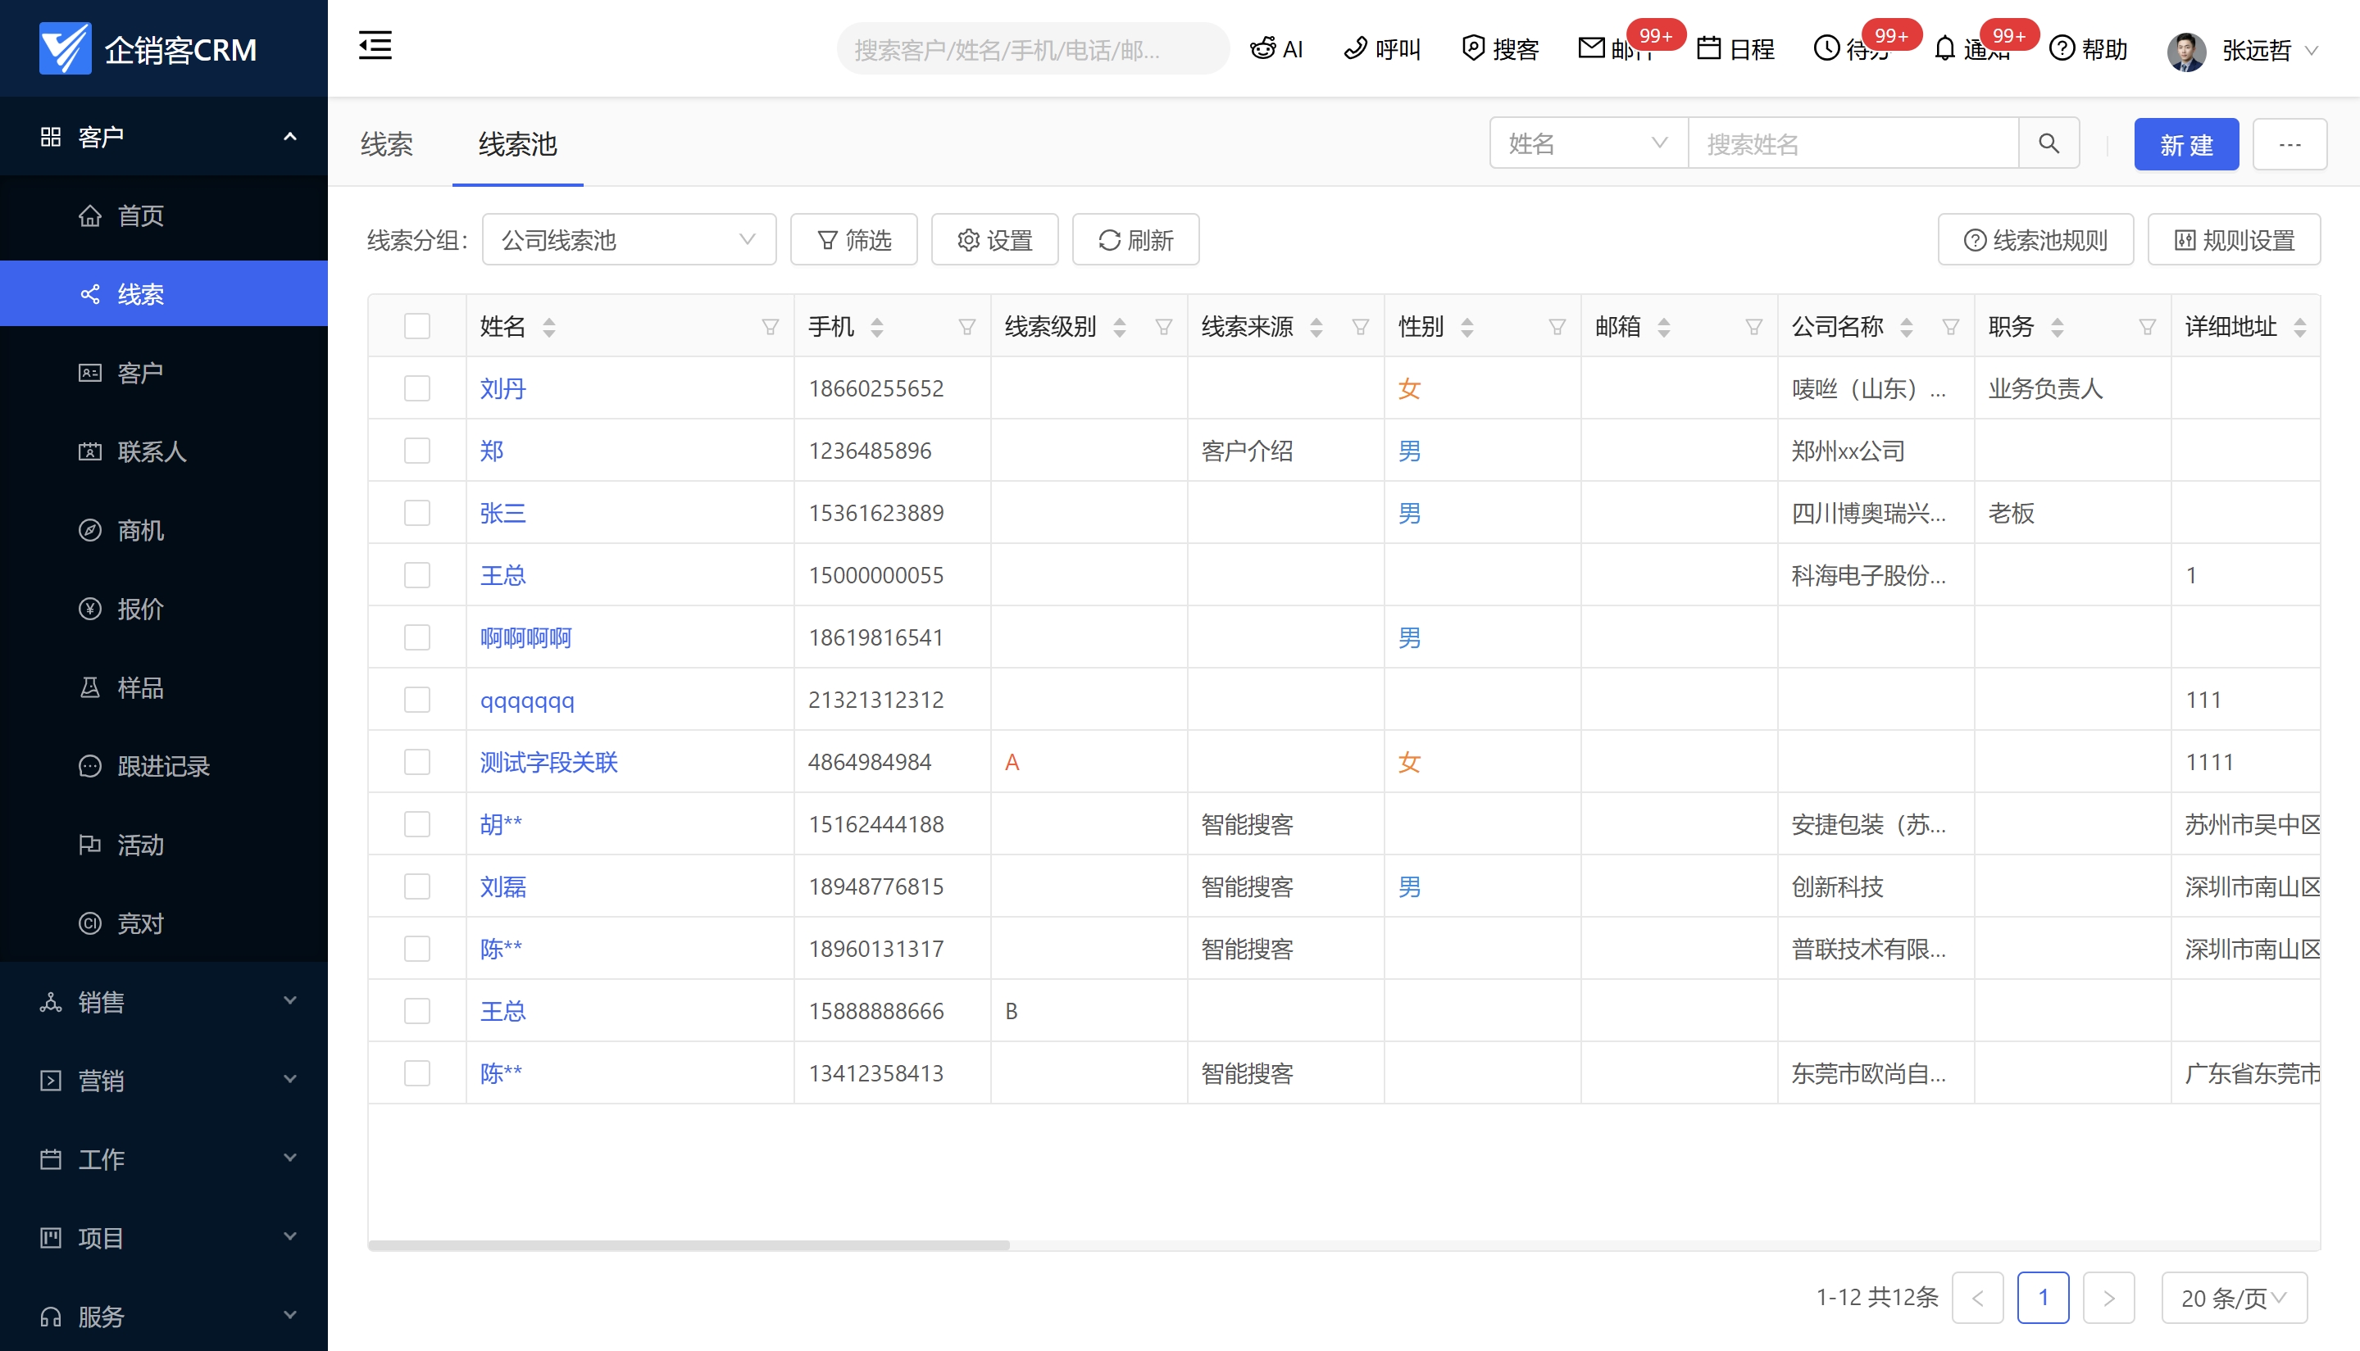Click the filter funnel icon in 姓名 column
2360x1351 pixels.
pos(770,327)
